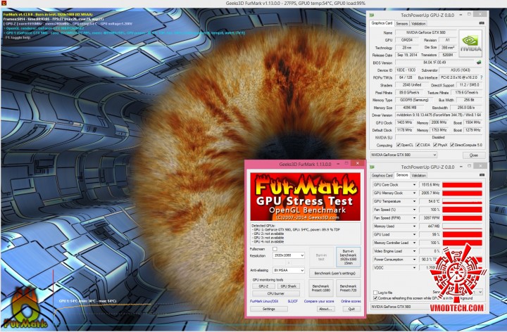Open Compare your score link
Screen dimensions: 507x332
[x=319, y=301]
